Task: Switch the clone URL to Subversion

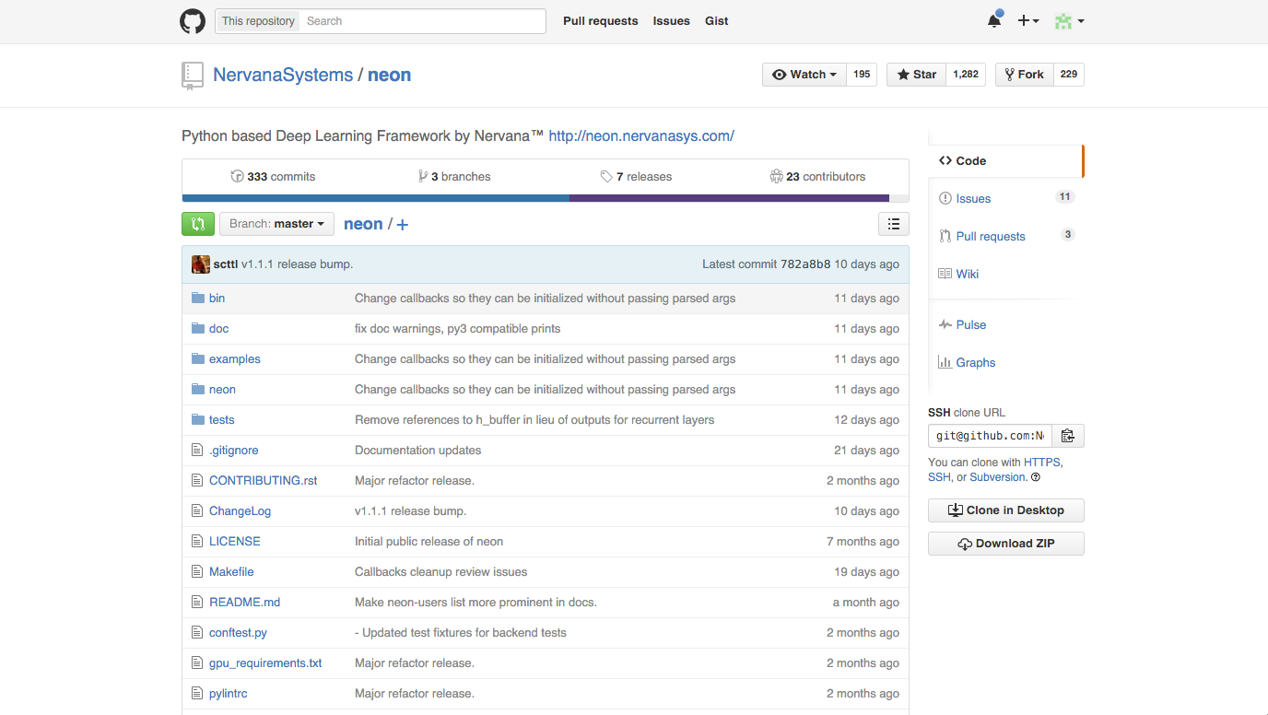Action: [997, 477]
